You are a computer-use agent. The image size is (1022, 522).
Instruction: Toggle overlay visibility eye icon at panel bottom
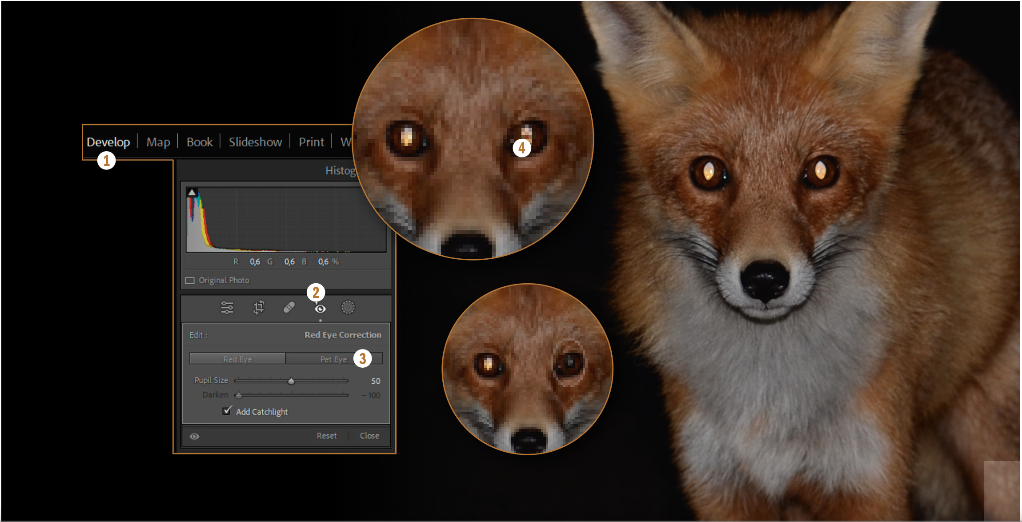pos(195,436)
